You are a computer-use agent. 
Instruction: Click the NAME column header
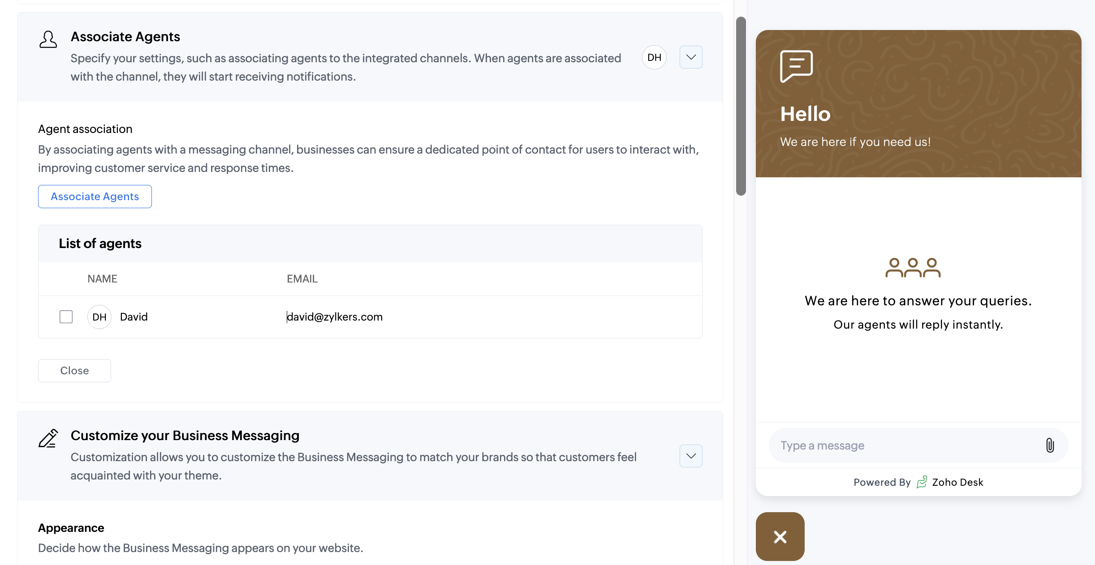(x=102, y=279)
